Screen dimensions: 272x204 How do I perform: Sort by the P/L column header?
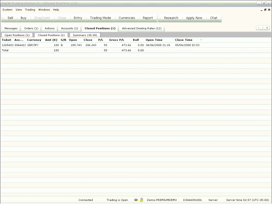click(101, 40)
